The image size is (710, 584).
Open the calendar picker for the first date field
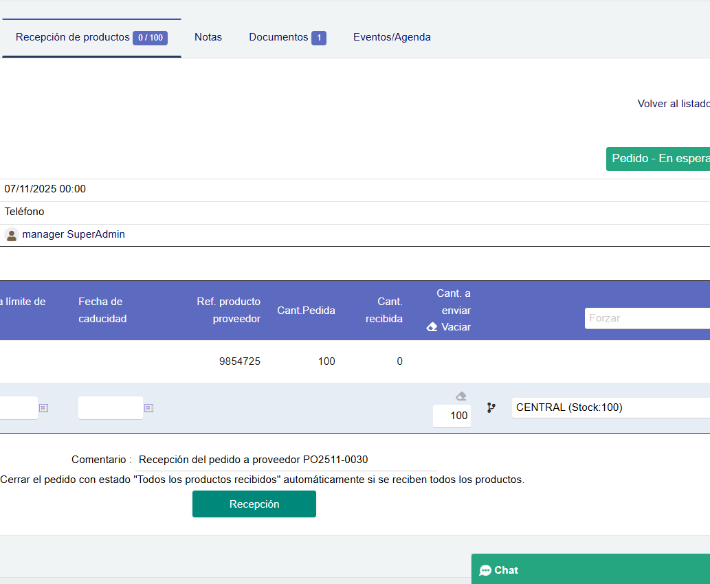coord(43,407)
